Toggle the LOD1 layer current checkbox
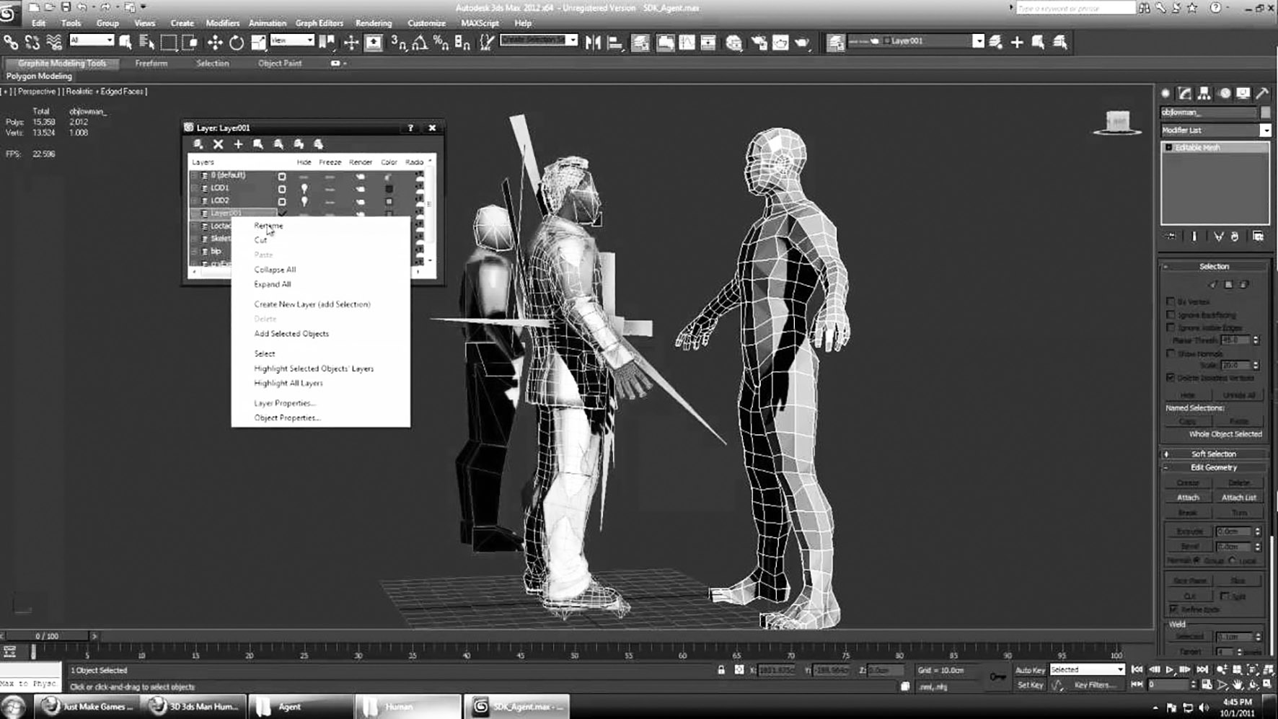The height and width of the screenshot is (719, 1278). coord(282,189)
